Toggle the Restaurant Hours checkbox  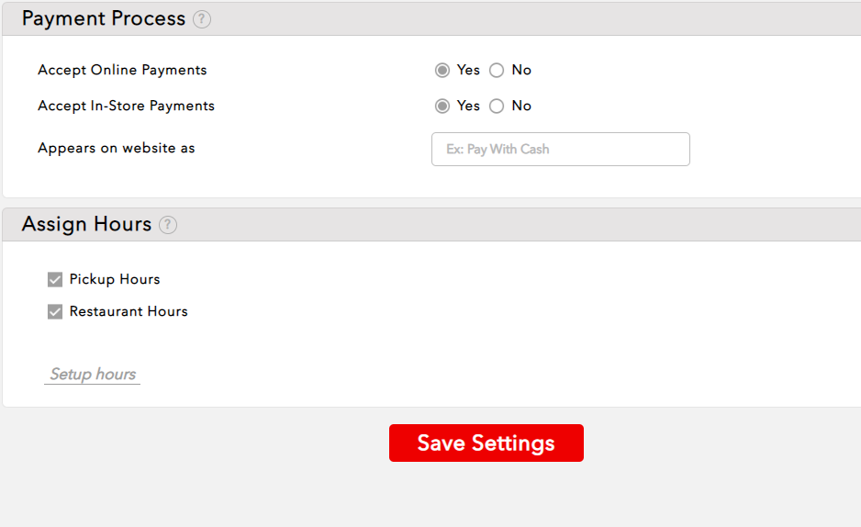55,312
